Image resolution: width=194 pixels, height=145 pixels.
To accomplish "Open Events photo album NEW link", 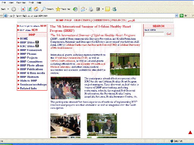I will [x=33, y=26].
